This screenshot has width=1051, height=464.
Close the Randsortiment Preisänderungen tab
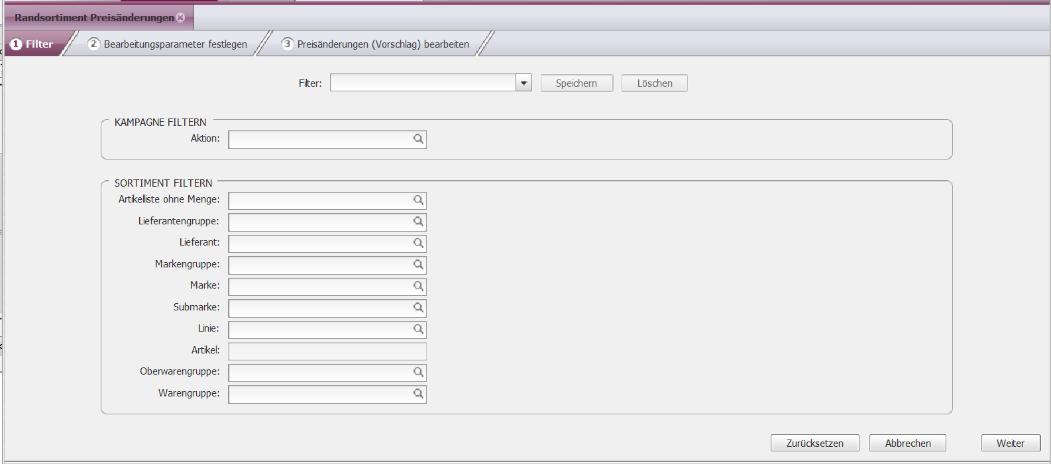181,18
